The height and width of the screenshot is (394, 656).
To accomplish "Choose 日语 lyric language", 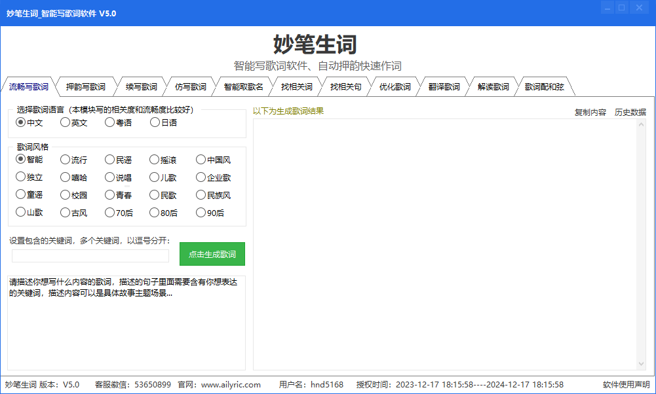I will [164, 122].
